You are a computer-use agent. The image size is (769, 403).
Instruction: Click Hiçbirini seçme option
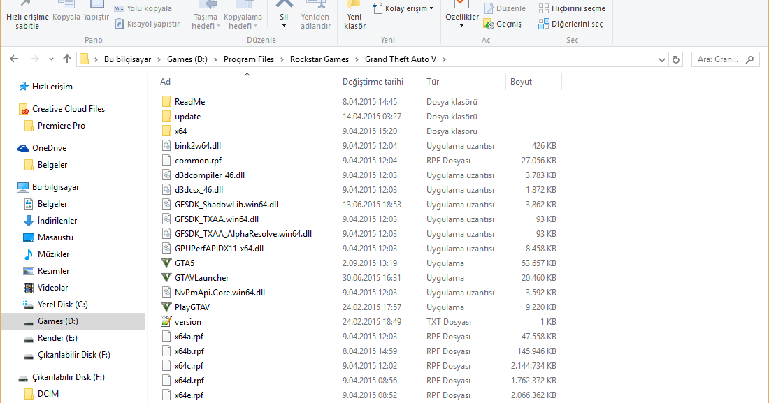[572, 8]
